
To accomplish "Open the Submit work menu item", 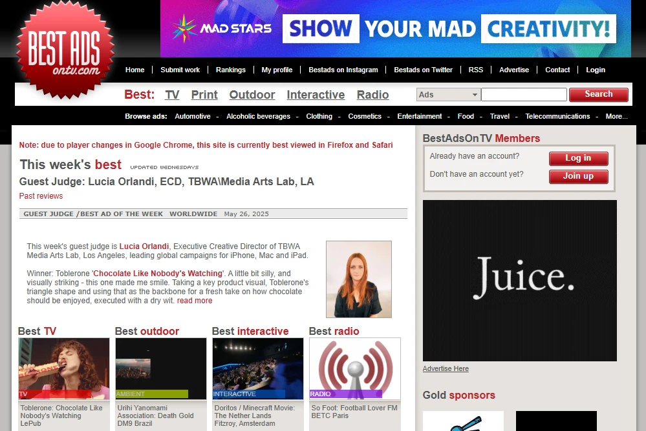I will pyautogui.click(x=180, y=70).
